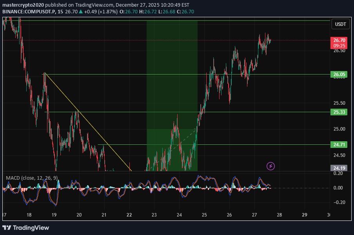The height and width of the screenshot is (235, 354).
Task: Click the gray 24.19 price label
Action: click(339, 168)
